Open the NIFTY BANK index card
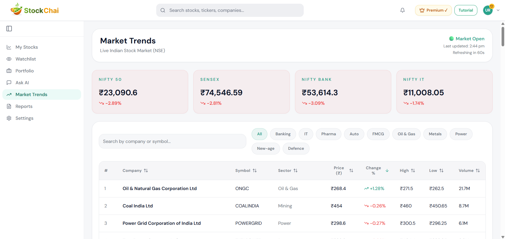This screenshot has height=239, width=505. click(343, 92)
